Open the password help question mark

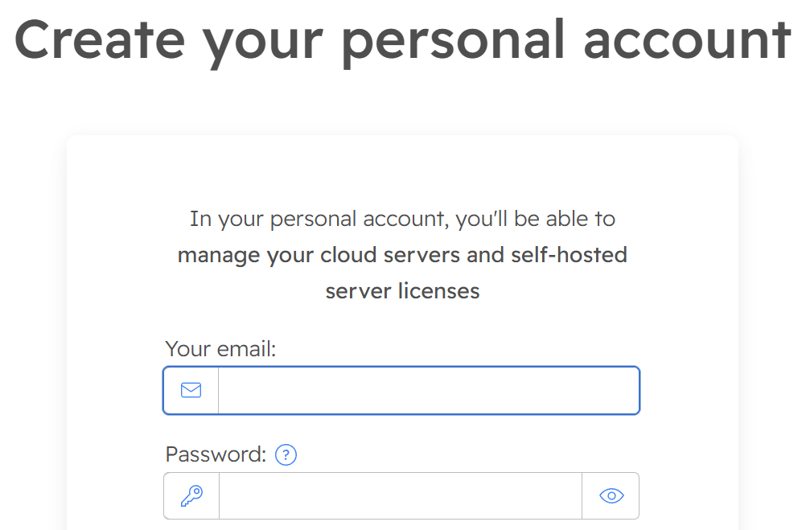(x=286, y=455)
